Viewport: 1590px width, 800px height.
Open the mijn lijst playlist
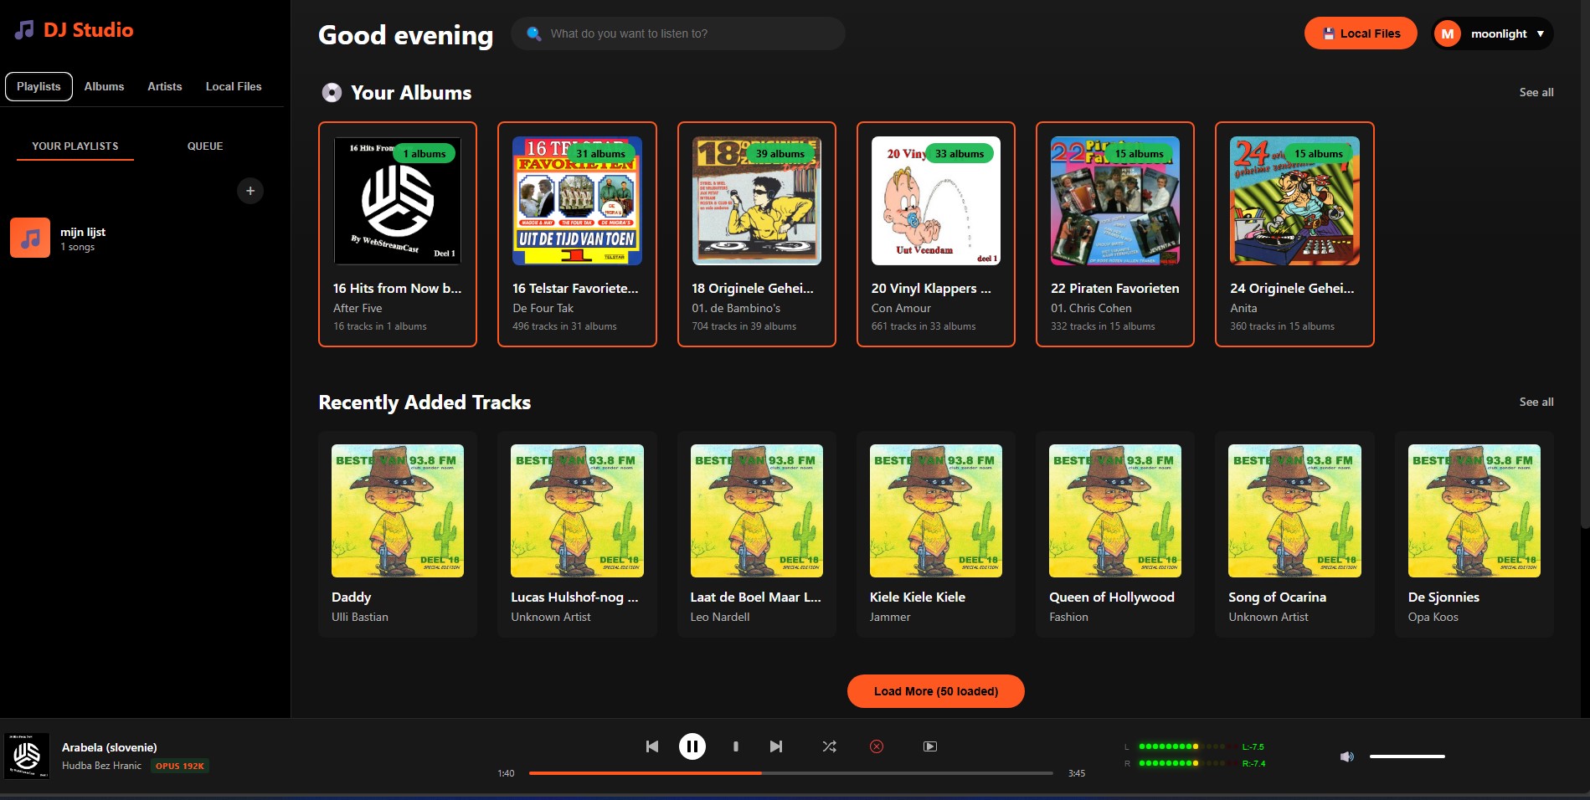(x=82, y=238)
